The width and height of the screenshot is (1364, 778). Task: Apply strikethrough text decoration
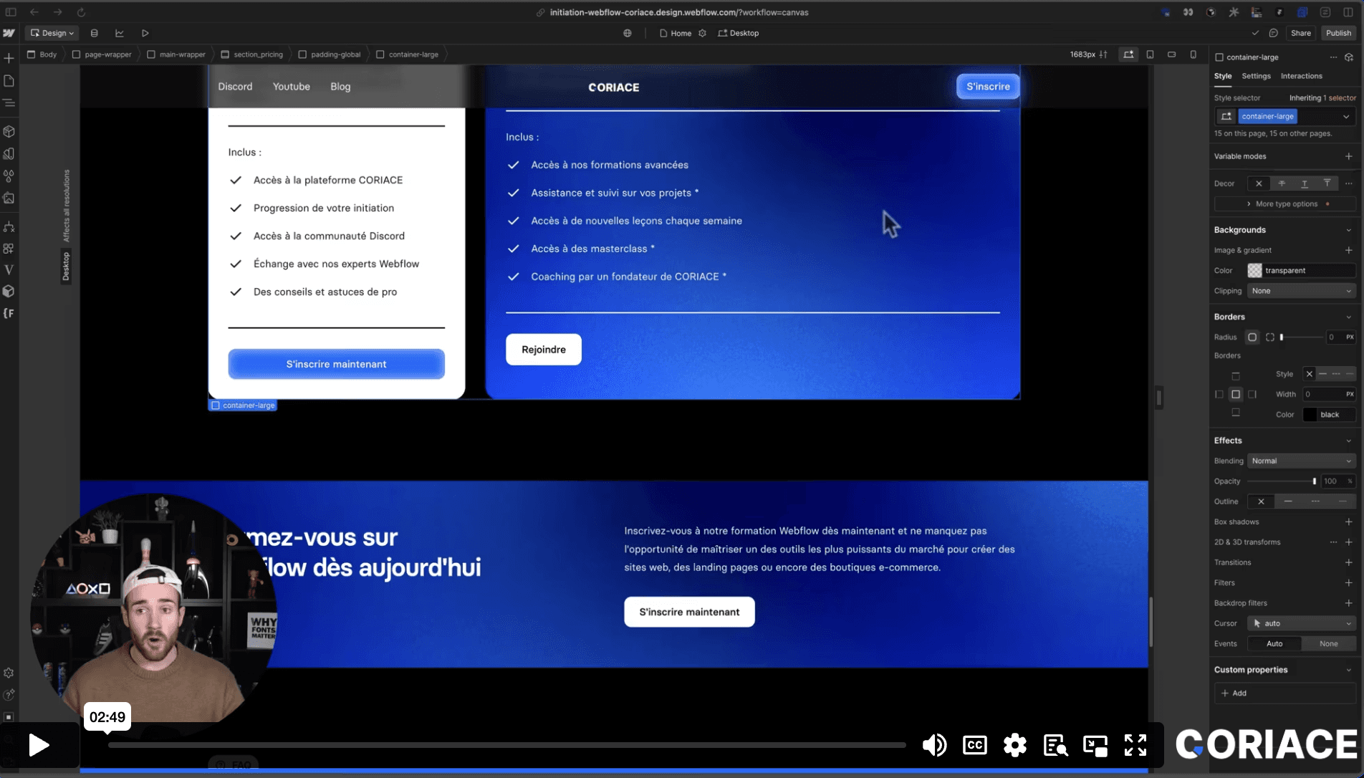1282,183
